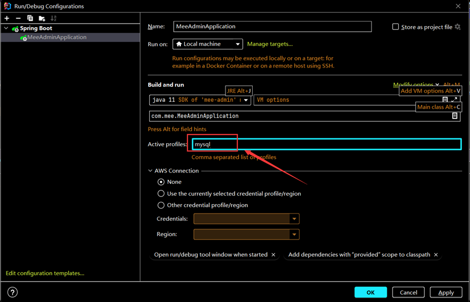Image resolution: width=470 pixels, height=302 pixels.
Task: Choose currently selected credential profile/region
Action: (161, 193)
